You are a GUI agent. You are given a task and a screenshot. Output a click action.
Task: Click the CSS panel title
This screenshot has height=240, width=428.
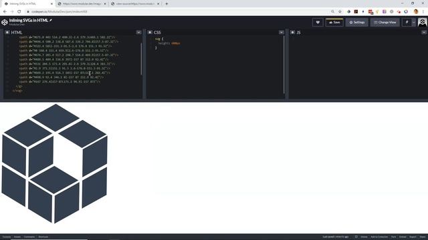pos(157,33)
